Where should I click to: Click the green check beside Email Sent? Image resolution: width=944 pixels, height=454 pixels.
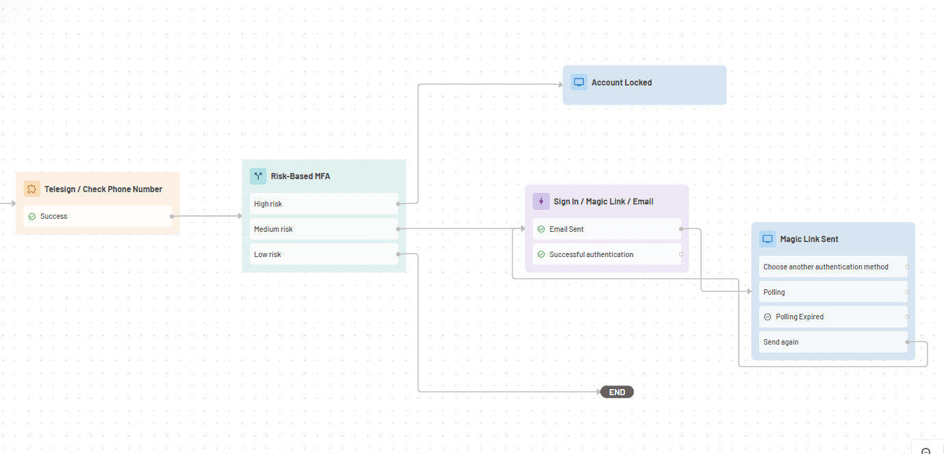(541, 228)
